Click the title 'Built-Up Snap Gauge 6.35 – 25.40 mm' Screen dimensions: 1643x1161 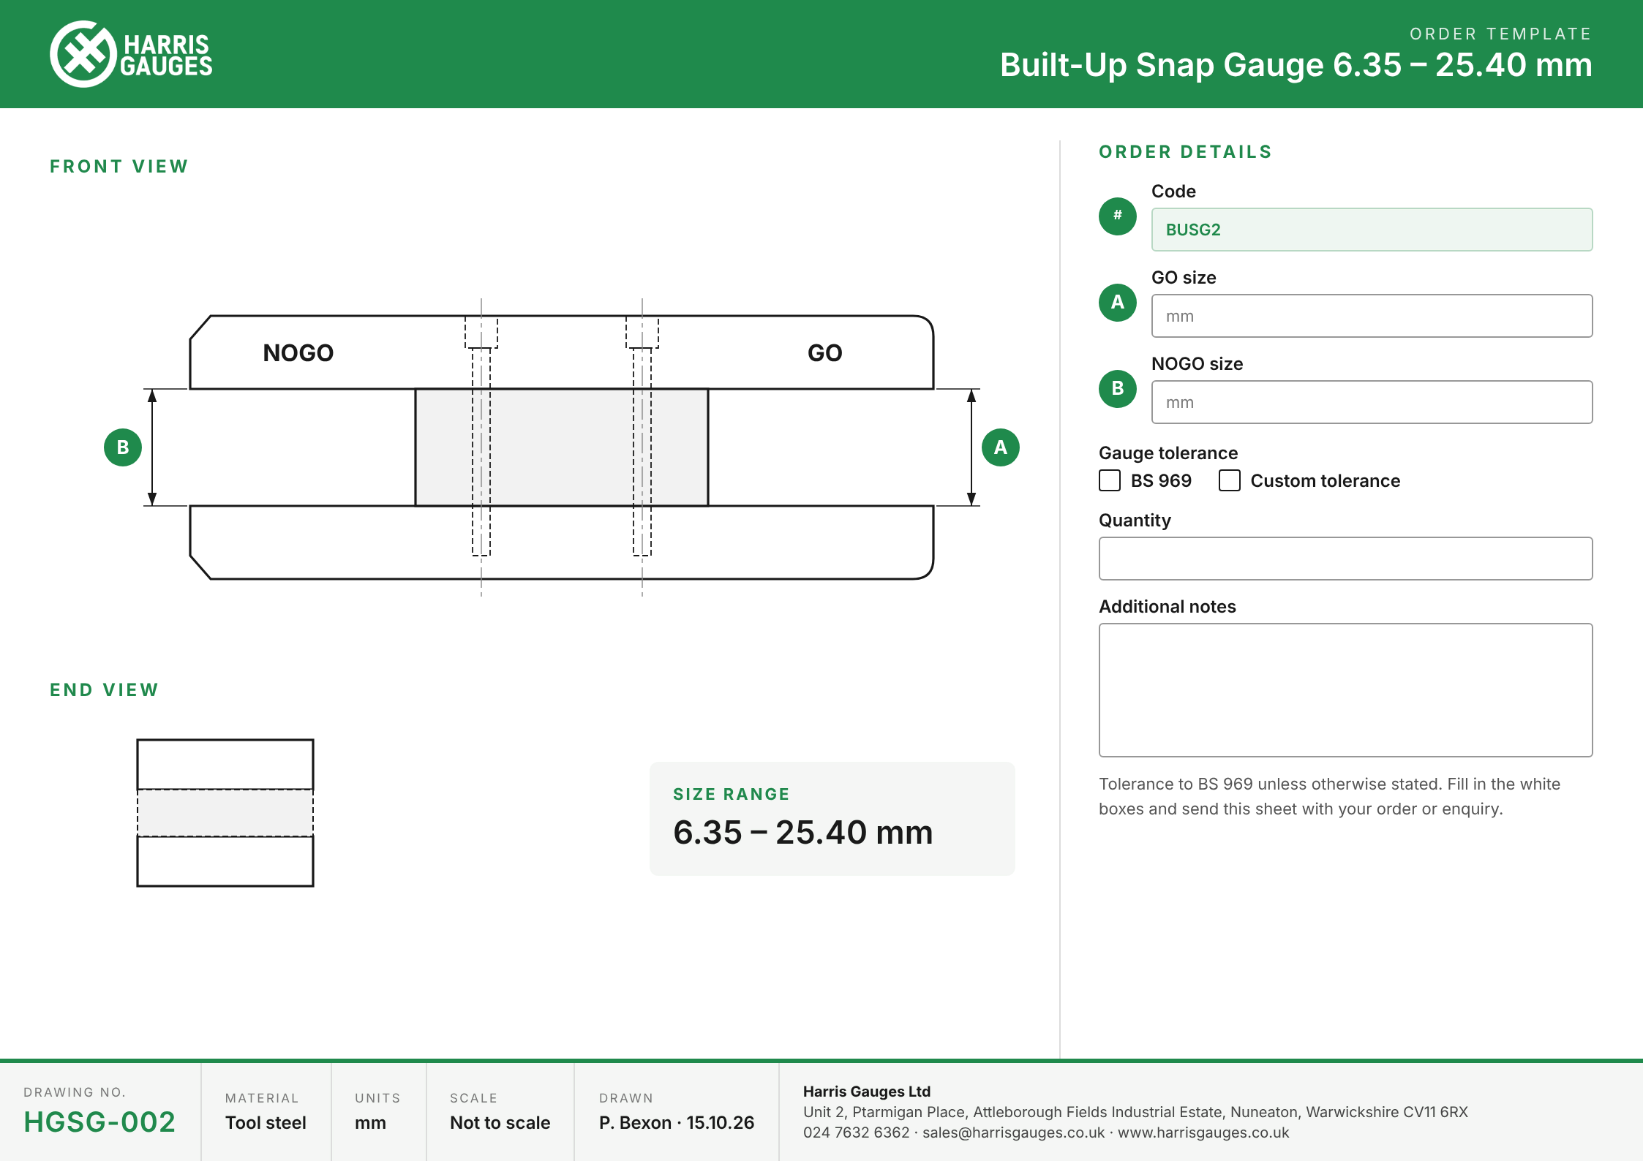click(1296, 64)
